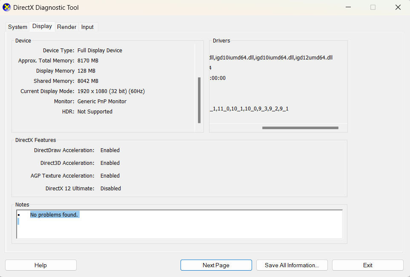Select the Display tab

click(42, 26)
